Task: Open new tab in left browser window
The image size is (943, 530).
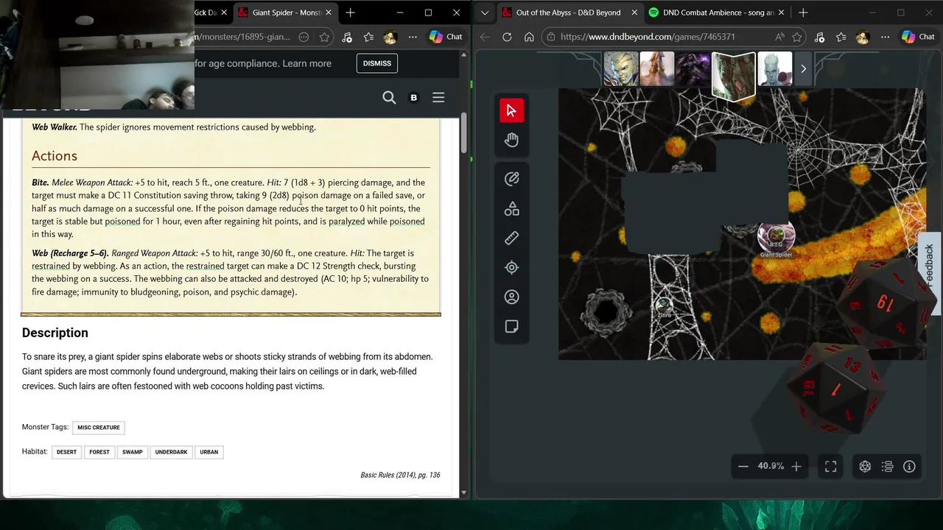Action: pos(351,13)
